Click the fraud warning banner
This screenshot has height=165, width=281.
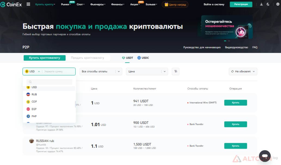pyautogui.click(x=227, y=27)
